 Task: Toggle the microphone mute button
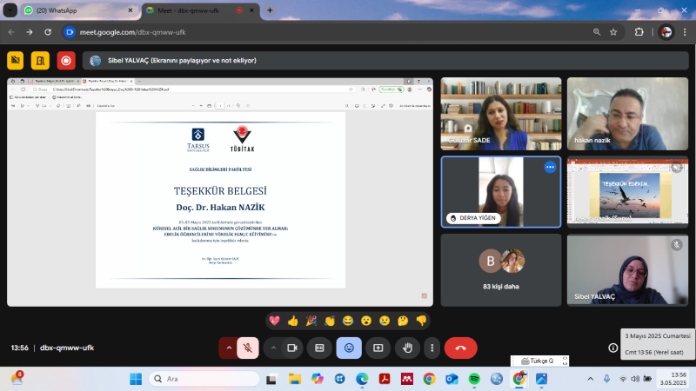click(x=248, y=348)
